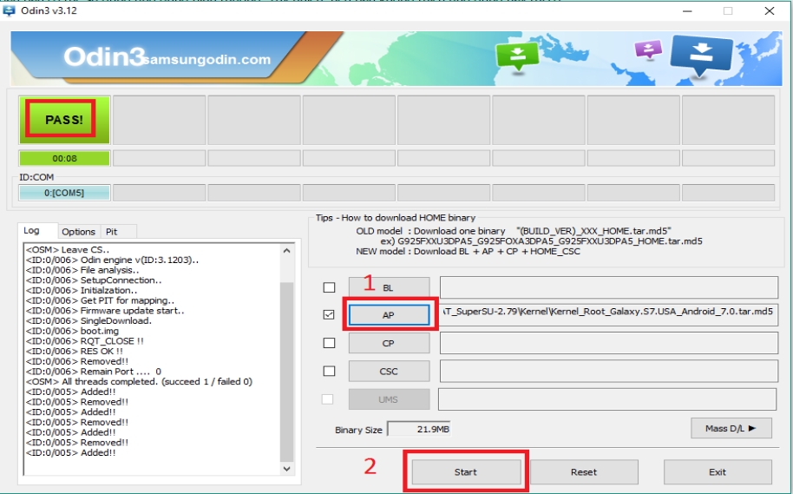Exit the Odin3 application
793x494 pixels.
718,472
